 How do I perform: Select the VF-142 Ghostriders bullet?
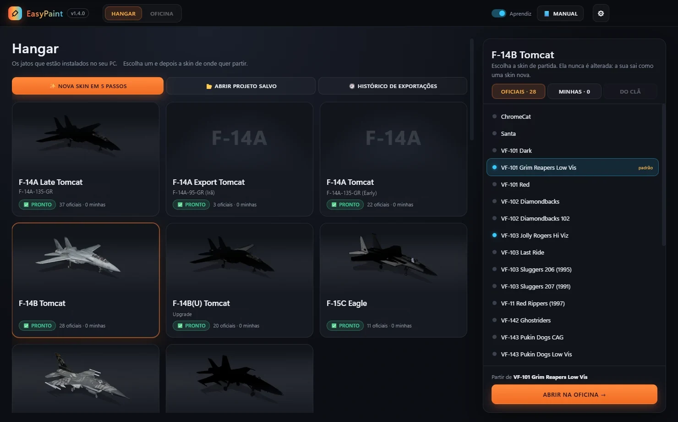(494, 320)
